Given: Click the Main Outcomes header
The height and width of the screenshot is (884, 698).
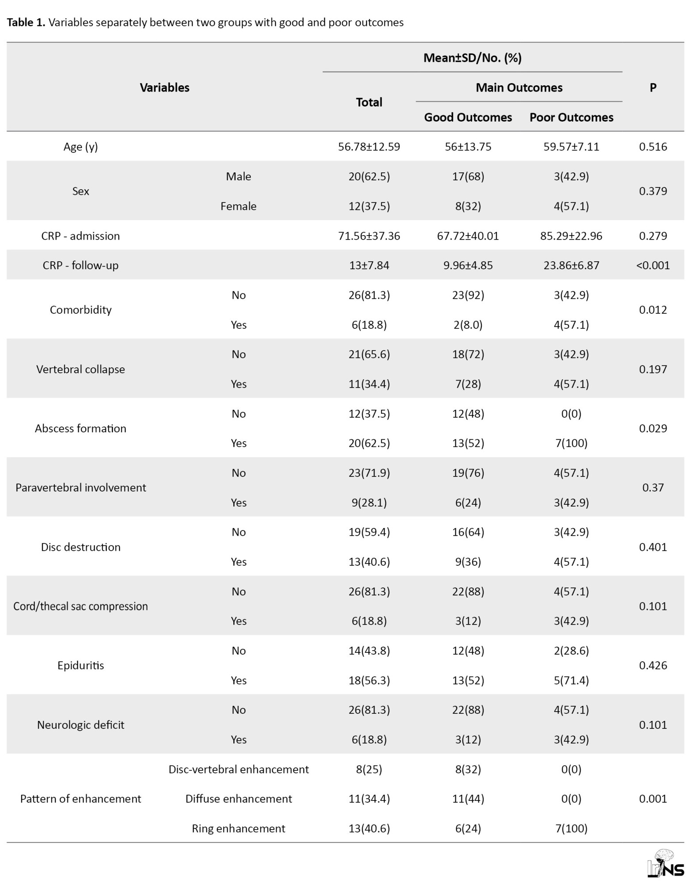Looking at the screenshot, I should [x=519, y=88].
